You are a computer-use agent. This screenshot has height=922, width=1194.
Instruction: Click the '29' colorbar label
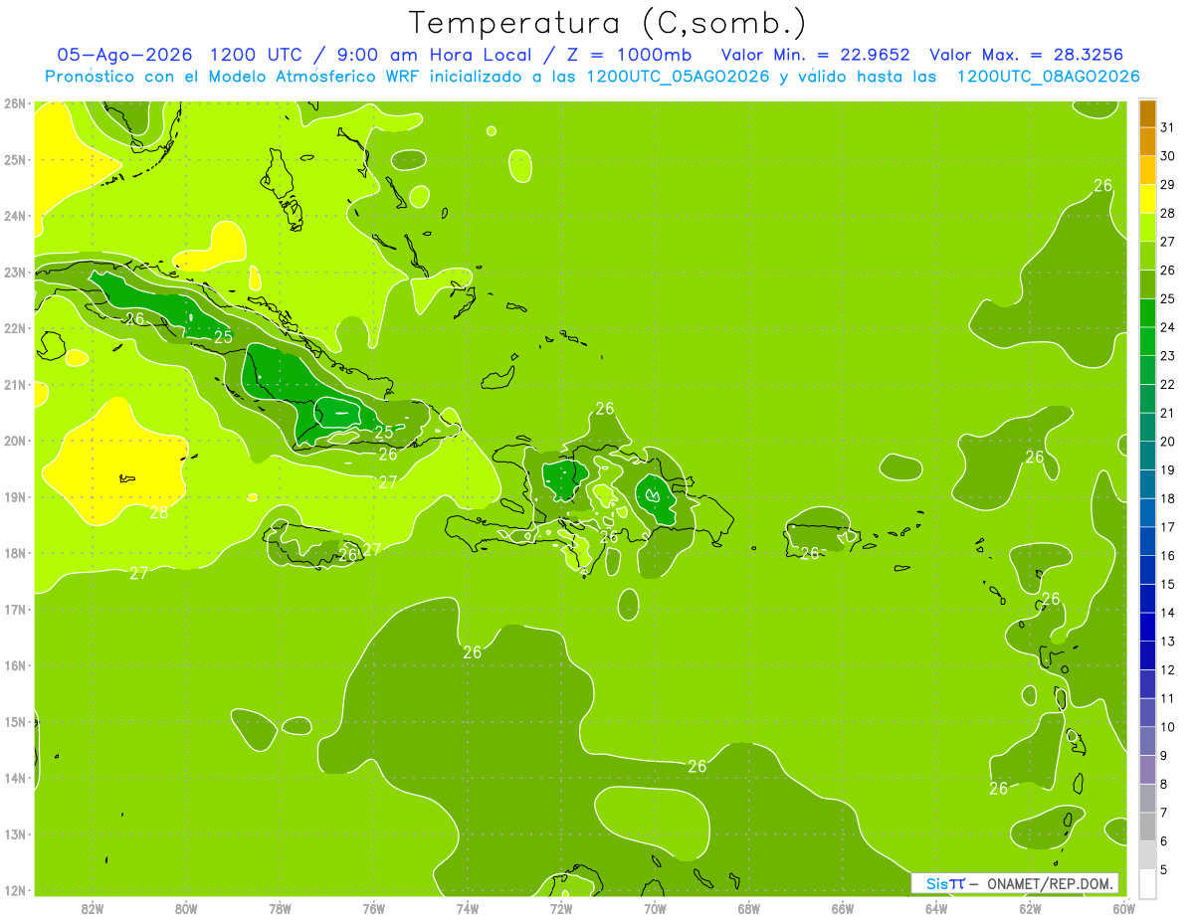click(1167, 185)
